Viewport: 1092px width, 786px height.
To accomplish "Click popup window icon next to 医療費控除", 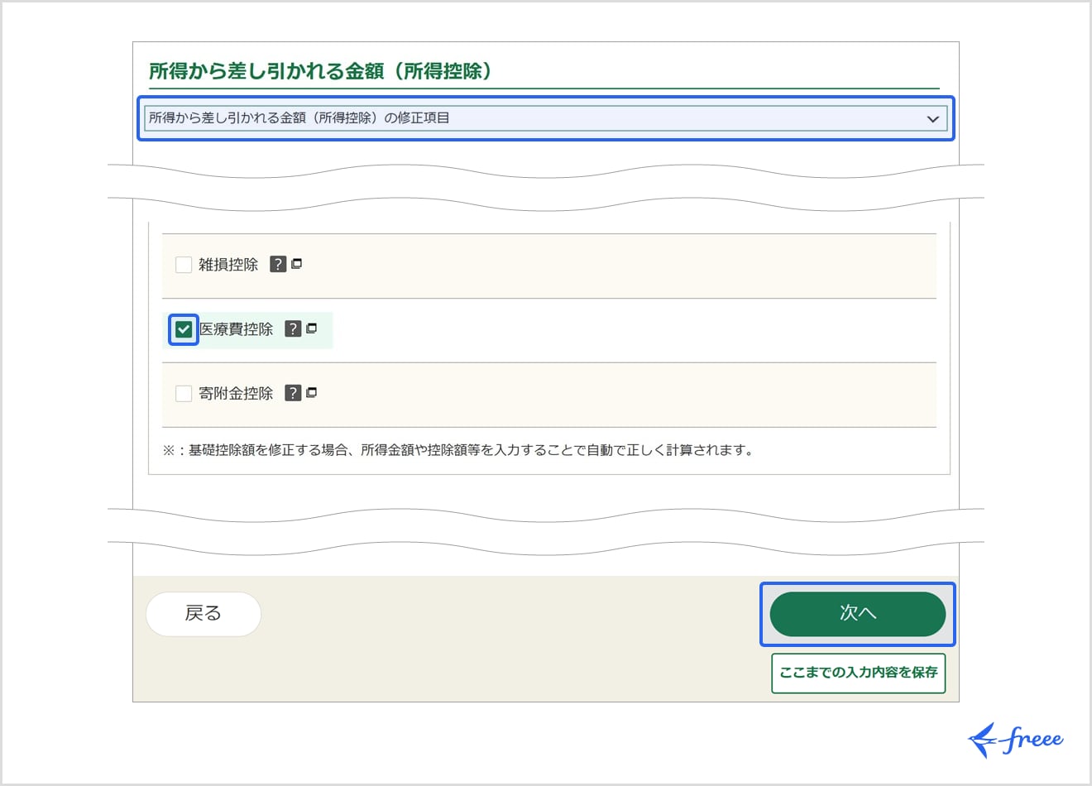I will pyautogui.click(x=312, y=328).
